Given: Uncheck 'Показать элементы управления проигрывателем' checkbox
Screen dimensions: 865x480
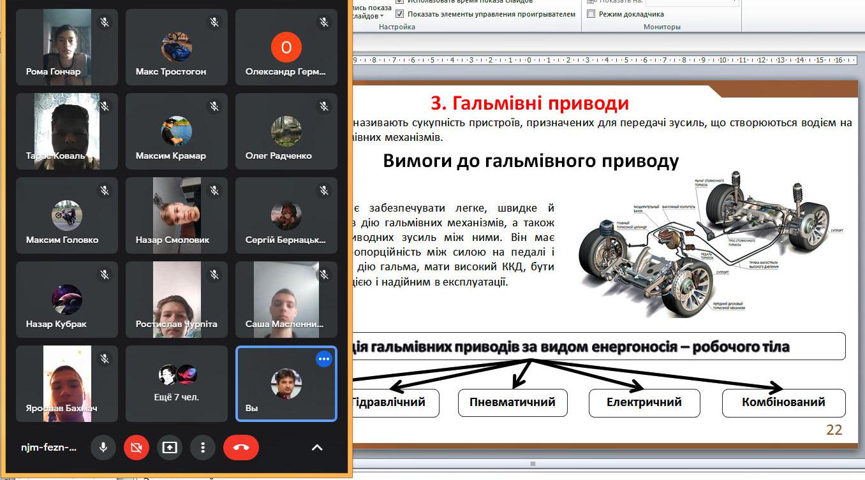Looking at the screenshot, I should 400,13.
